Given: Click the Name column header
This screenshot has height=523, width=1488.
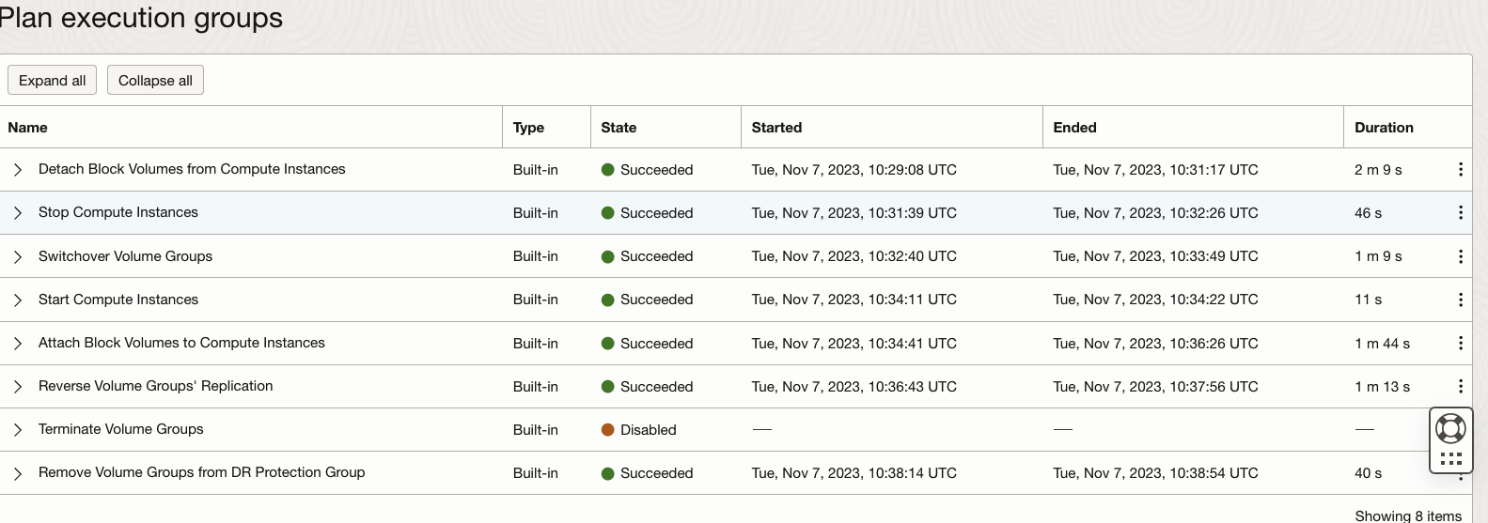Looking at the screenshot, I should click(x=28, y=128).
